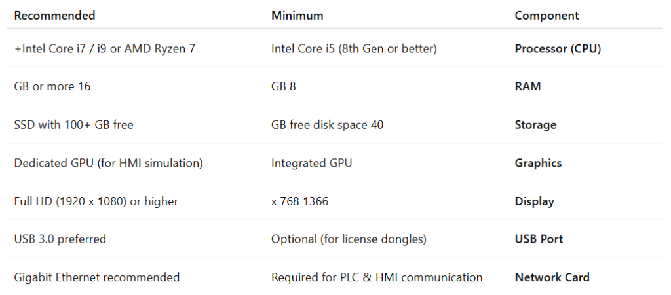Click the Gigabit Ethernet recommended cell
The width and height of the screenshot is (671, 295).
(97, 277)
